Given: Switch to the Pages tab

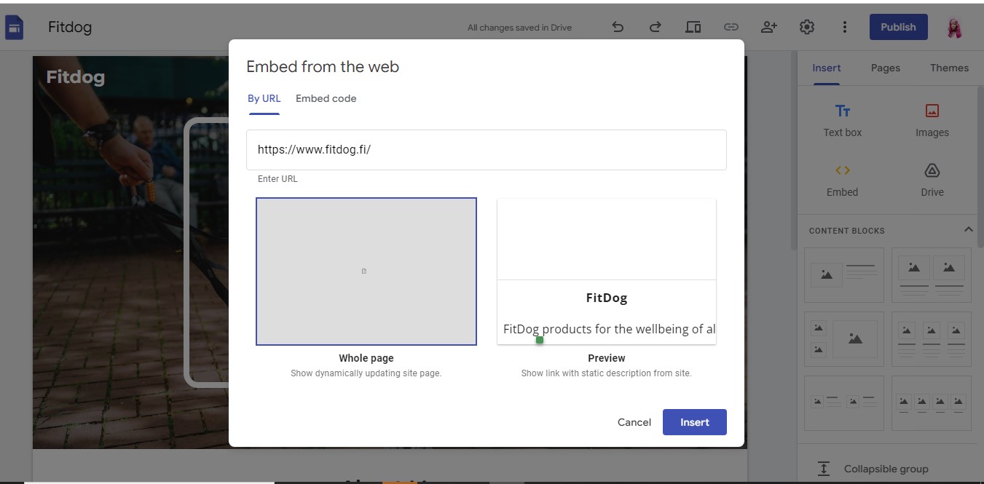Looking at the screenshot, I should 886,68.
